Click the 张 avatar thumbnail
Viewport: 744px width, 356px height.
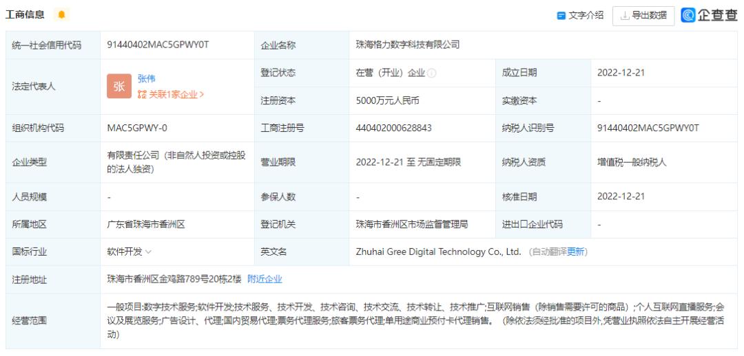[119, 86]
